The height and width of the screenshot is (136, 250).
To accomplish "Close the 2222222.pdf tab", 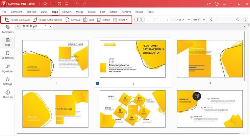I will tap(51, 26).
